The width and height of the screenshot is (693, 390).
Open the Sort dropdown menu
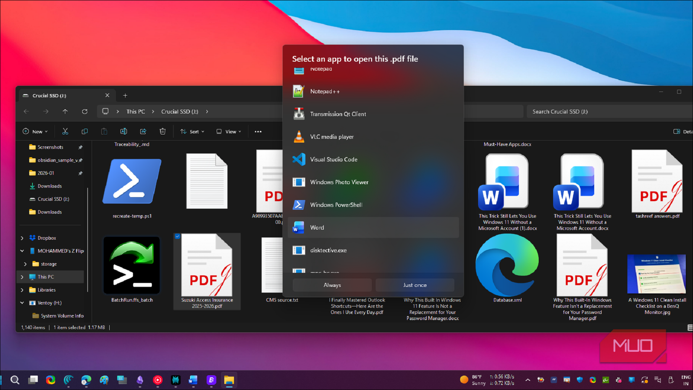[192, 131]
